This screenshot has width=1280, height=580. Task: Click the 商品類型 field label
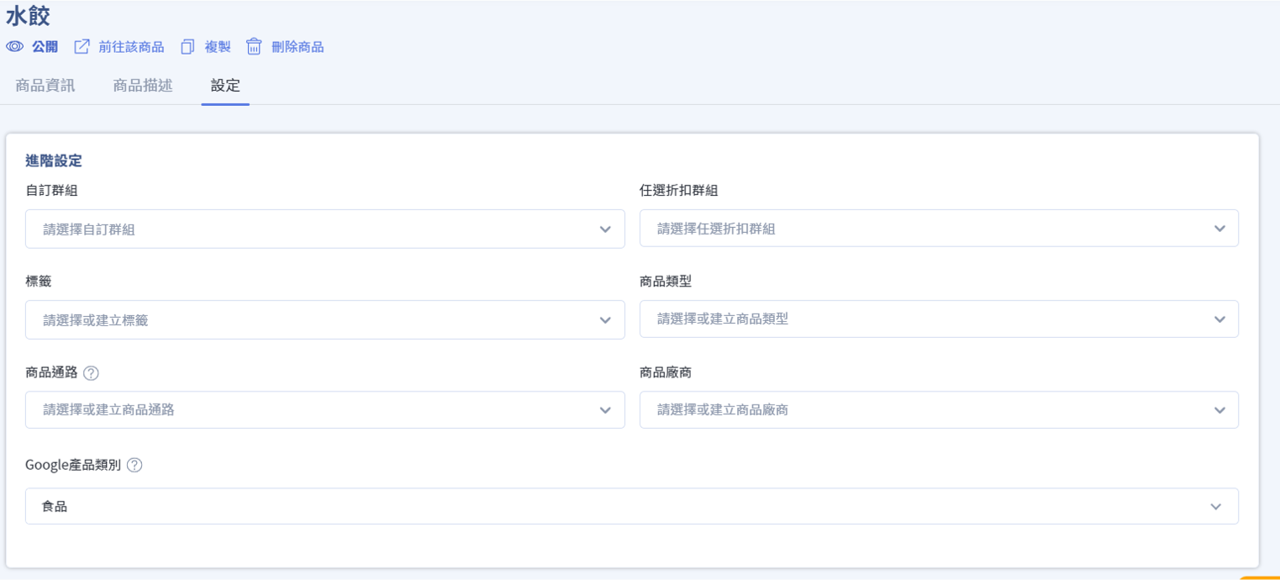pyautogui.click(x=666, y=281)
